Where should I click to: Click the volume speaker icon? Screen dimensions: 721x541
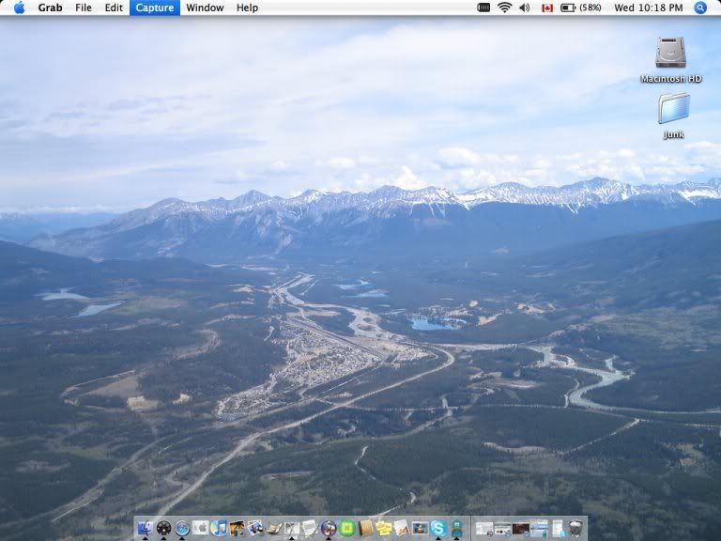pos(524,8)
